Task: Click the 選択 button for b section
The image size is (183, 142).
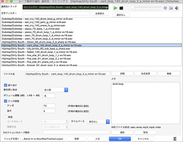Action: tap(122, 133)
